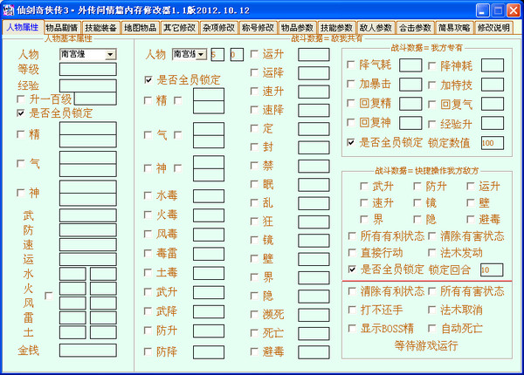Viewport: 524px width, 375px height.
Task: Check the 所有有害状态 checkbox
Action: tap(431, 291)
